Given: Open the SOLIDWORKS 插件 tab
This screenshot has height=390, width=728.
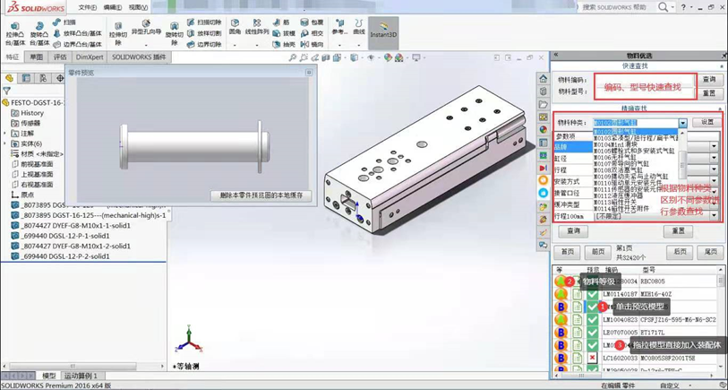Looking at the screenshot, I should (139, 57).
